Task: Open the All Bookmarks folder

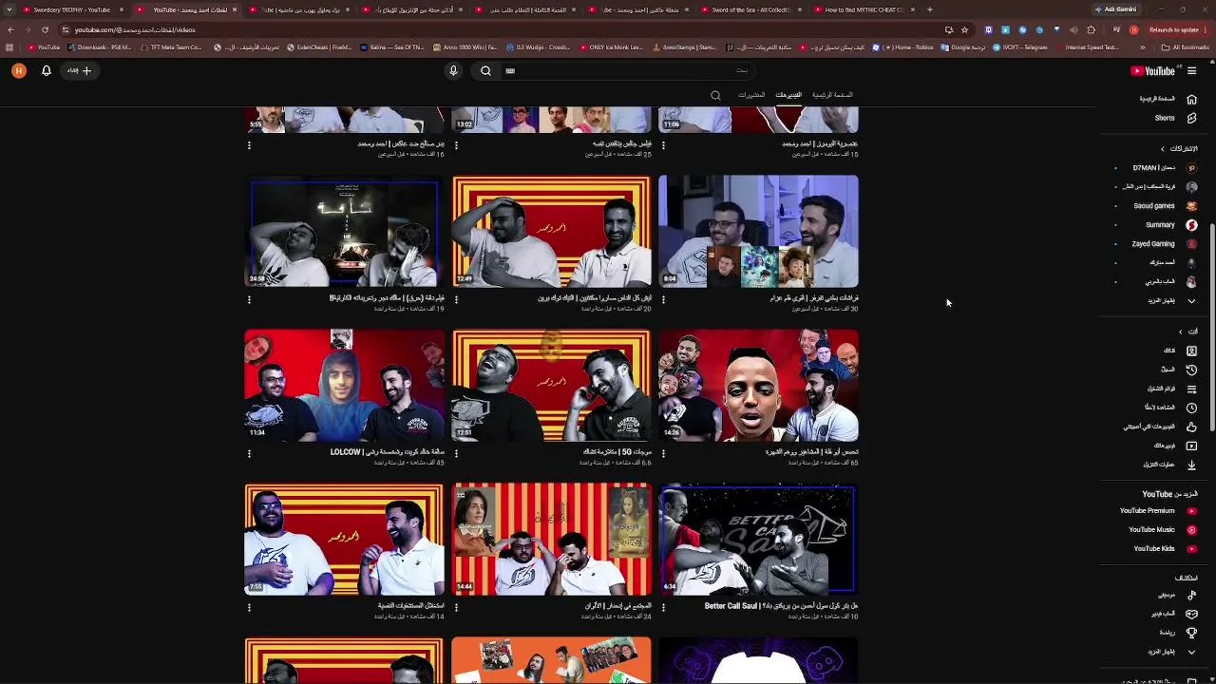Action: (1186, 47)
